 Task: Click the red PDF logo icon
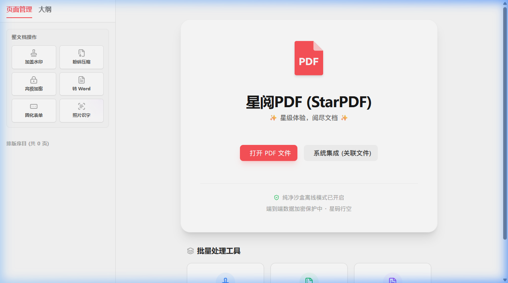[309, 58]
